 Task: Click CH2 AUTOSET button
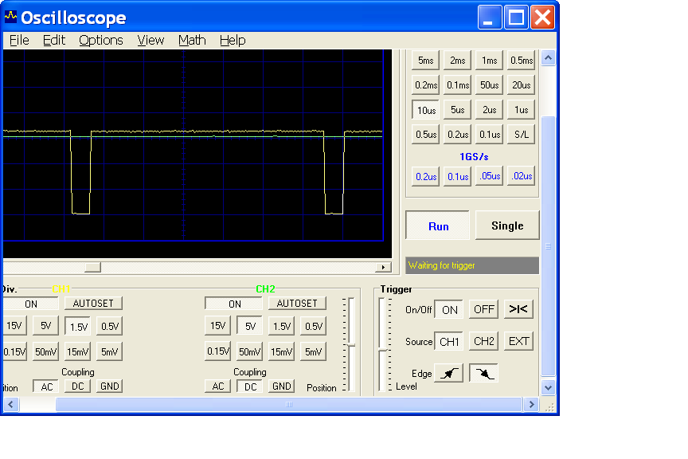coord(297,304)
